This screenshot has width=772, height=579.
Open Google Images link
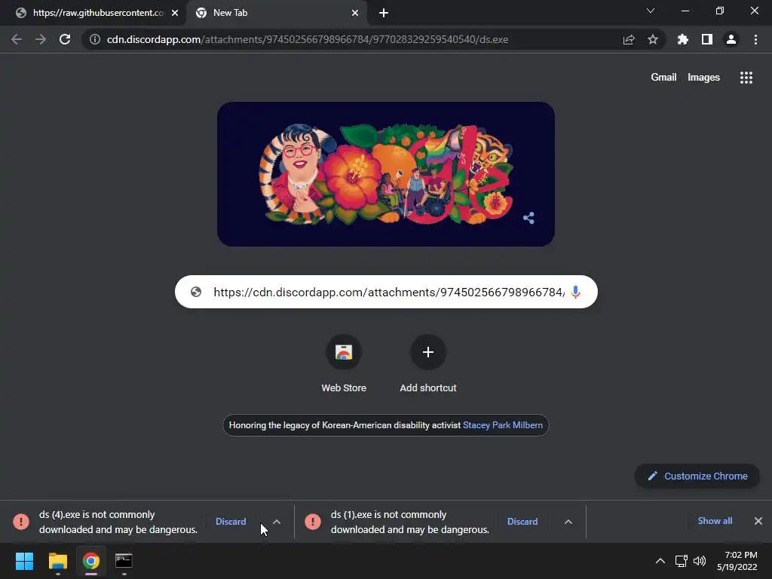click(x=703, y=78)
